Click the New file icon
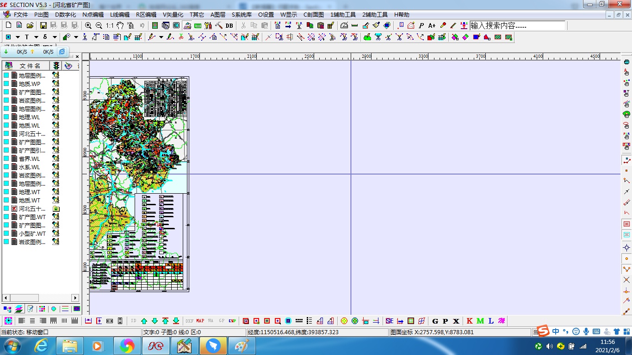The image size is (632, 355). tap(8, 25)
